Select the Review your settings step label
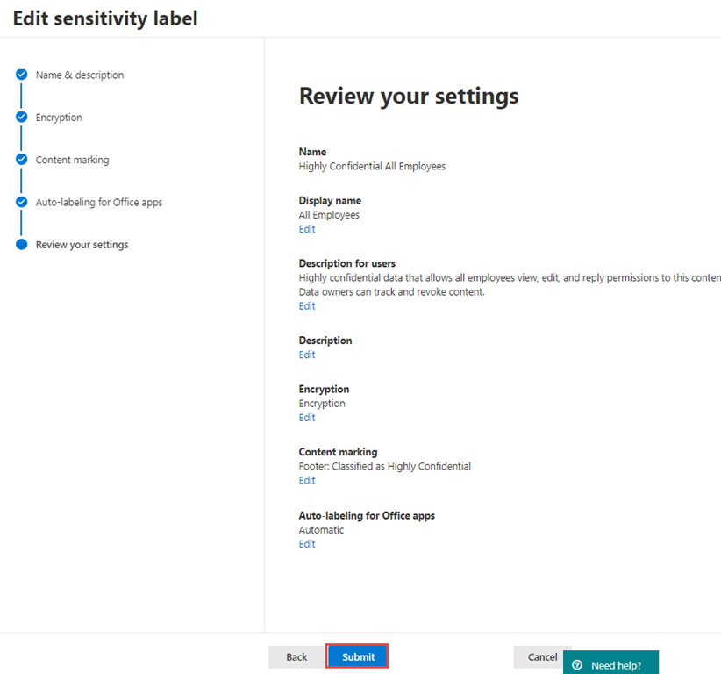 [82, 245]
